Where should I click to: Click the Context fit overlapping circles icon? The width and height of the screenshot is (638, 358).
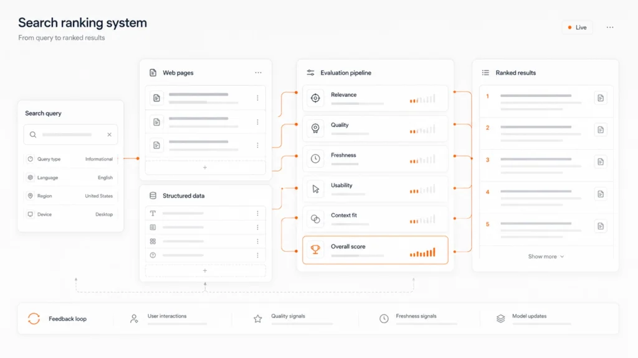pos(315,219)
